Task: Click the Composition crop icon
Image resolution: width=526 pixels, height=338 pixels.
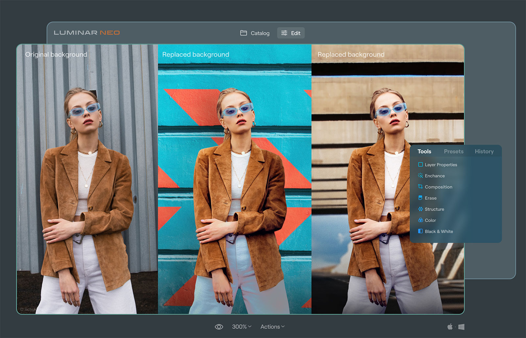Action: [420, 187]
